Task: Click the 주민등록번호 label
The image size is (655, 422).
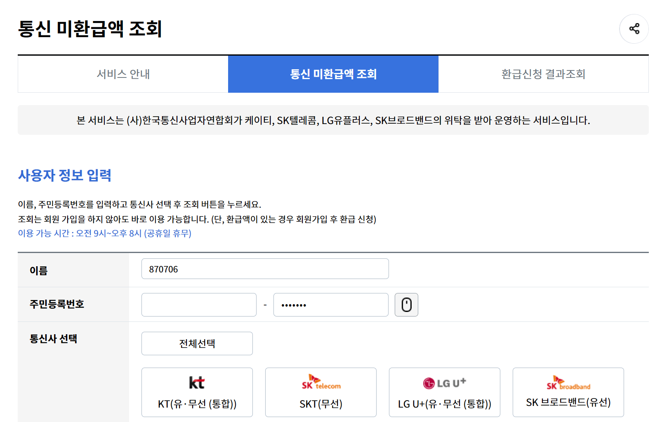Action: [57, 304]
